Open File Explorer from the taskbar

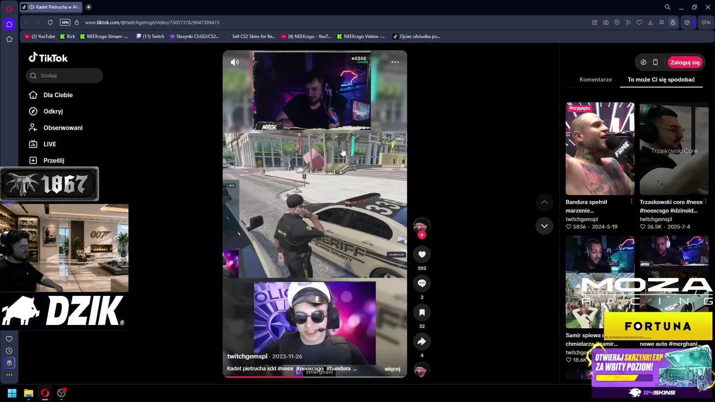click(28, 393)
